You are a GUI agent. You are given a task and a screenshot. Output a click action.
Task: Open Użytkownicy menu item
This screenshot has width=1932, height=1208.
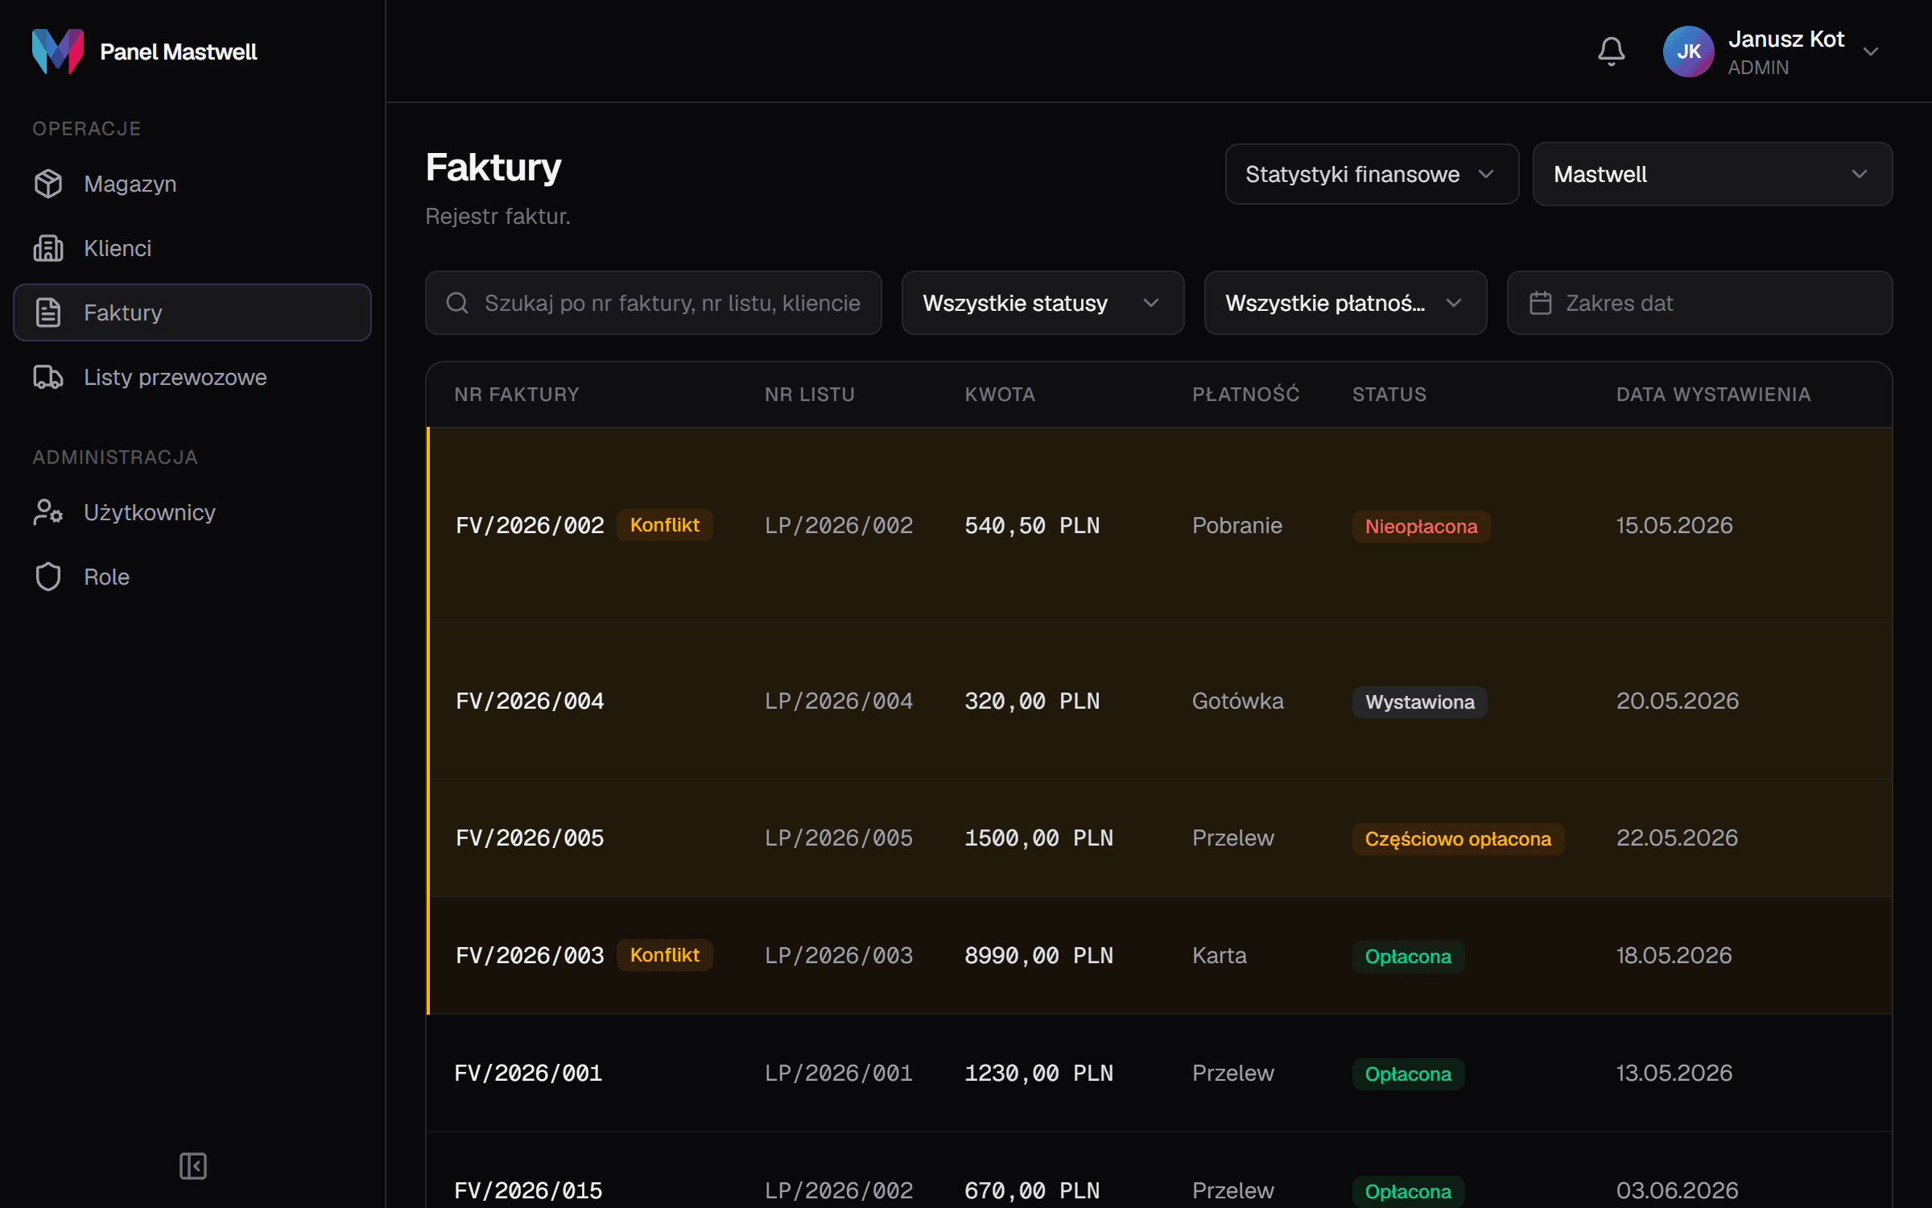click(x=192, y=512)
